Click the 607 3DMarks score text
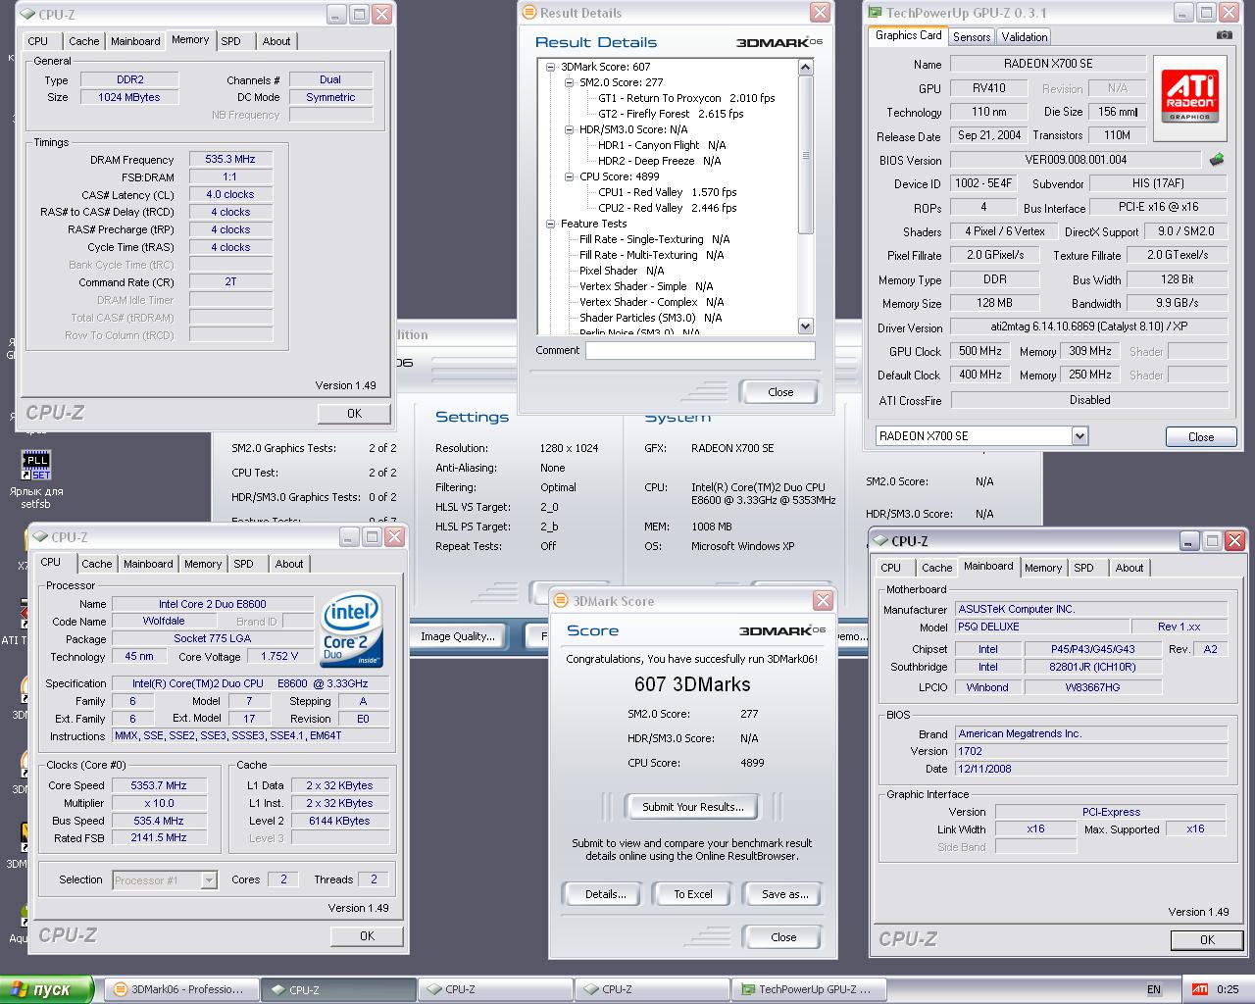Image resolution: width=1255 pixels, height=1004 pixels. (692, 684)
